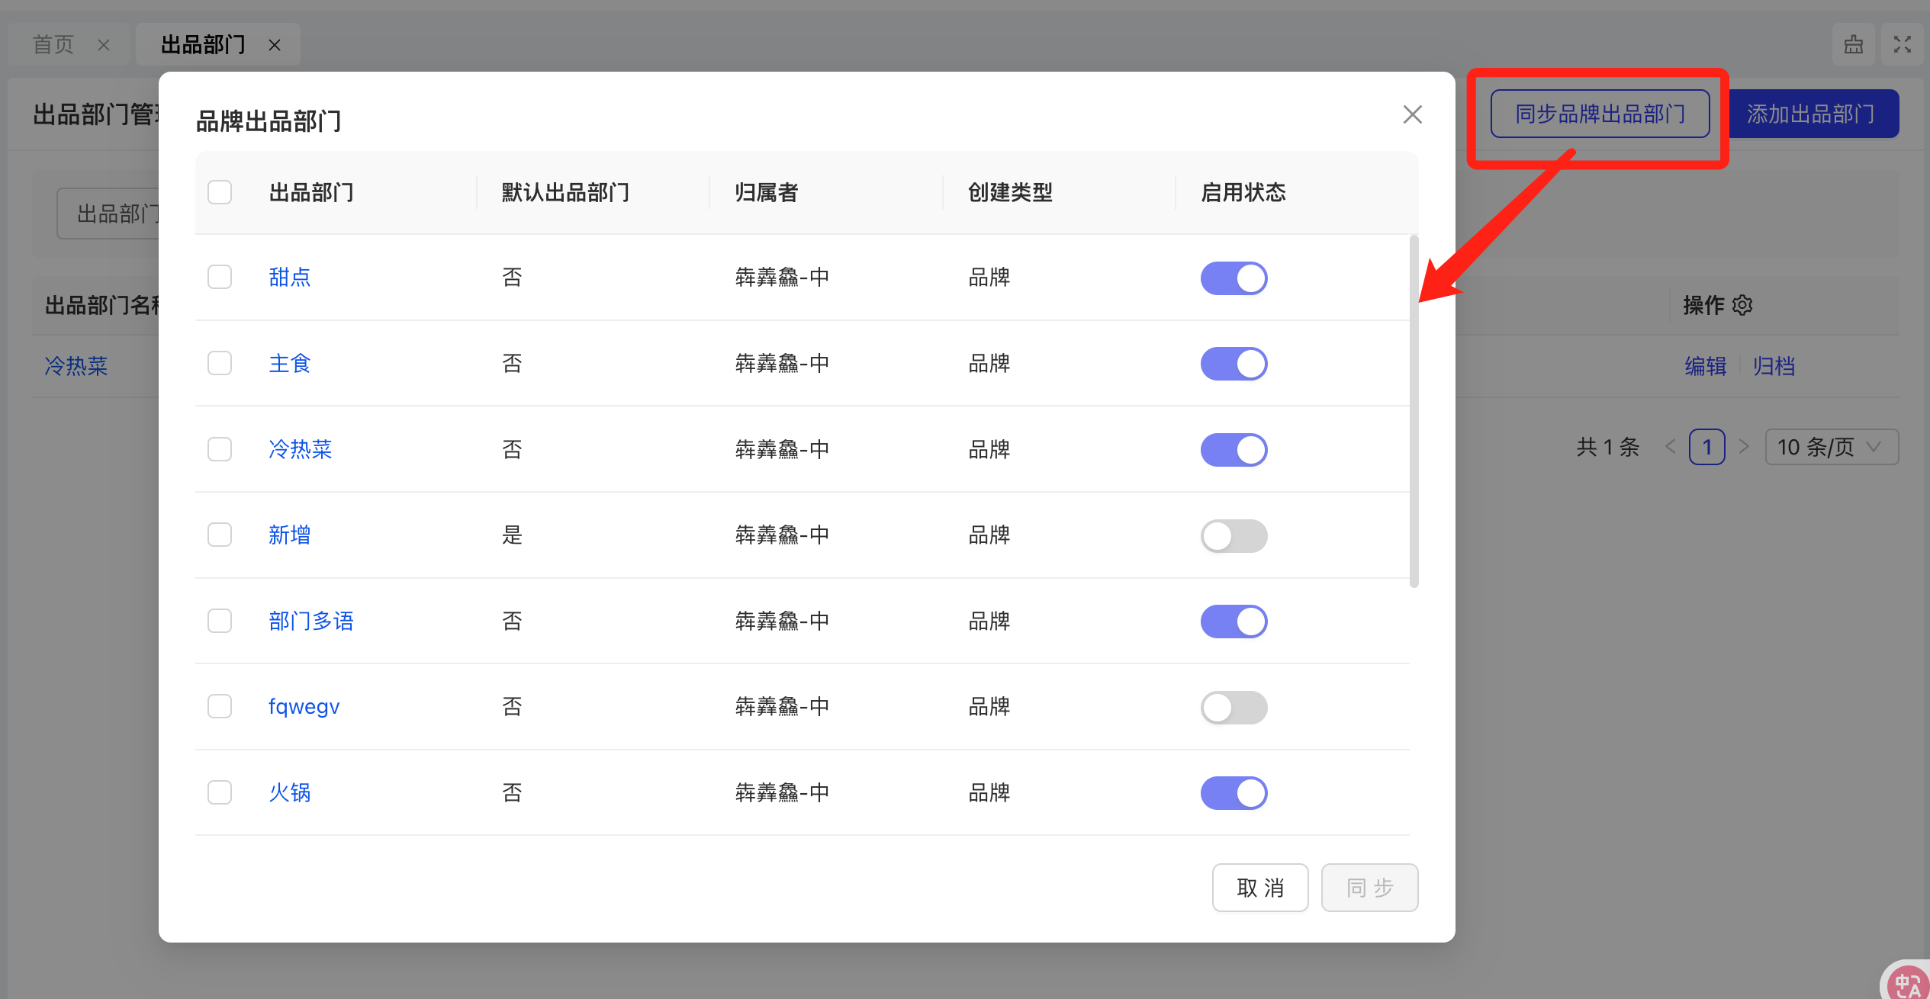Enable the 新增 status switch
The height and width of the screenshot is (999, 1930).
tap(1234, 535)
